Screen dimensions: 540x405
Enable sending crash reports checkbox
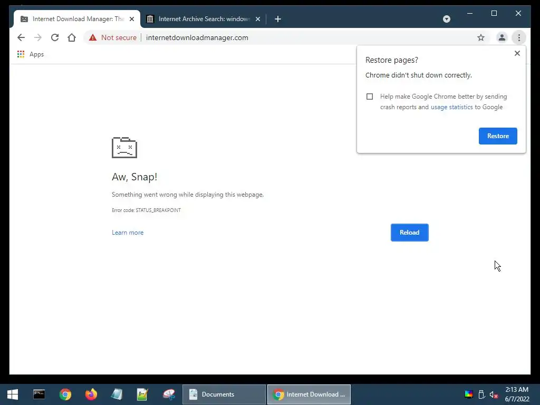(370, 97)
